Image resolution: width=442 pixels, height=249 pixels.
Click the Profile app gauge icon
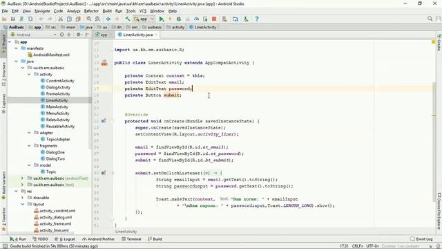(x=196, y=19)
